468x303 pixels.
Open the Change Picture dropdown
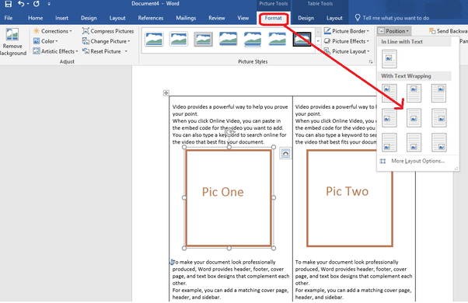pos(107,41)
